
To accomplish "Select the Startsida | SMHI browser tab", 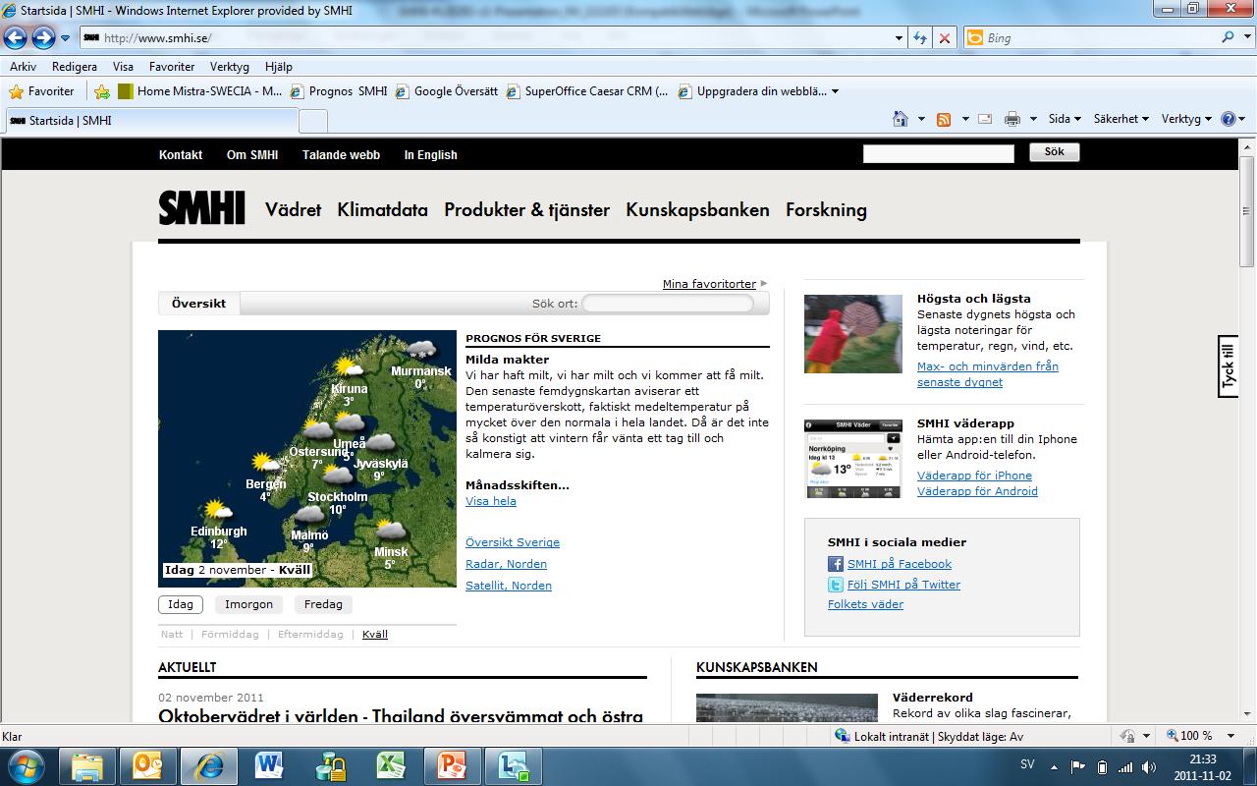I will (x=149, y=121).
